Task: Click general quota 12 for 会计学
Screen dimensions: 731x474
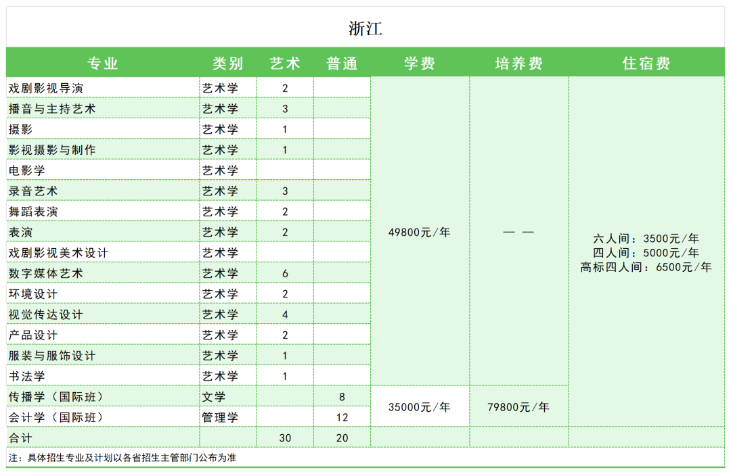Action: pos(342,417)
